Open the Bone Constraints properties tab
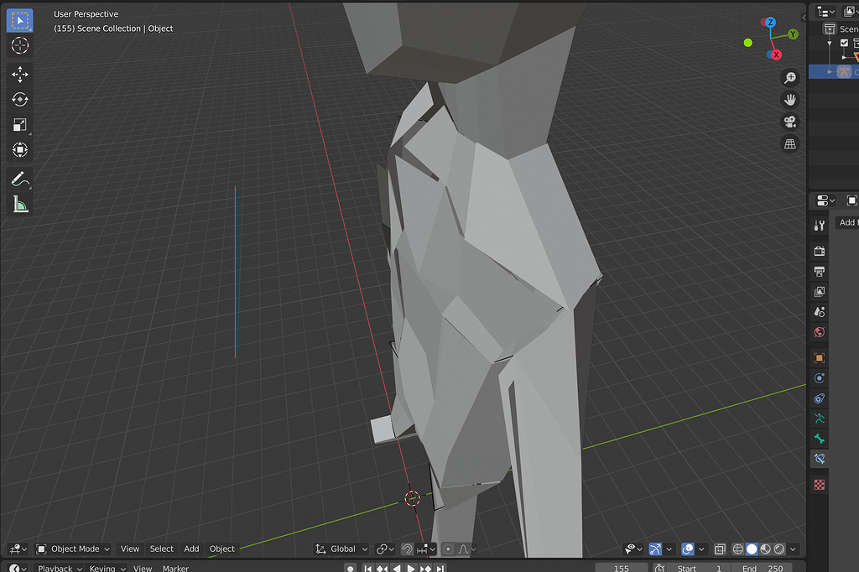This screenshot has height=572, width=859. [819, 459]
